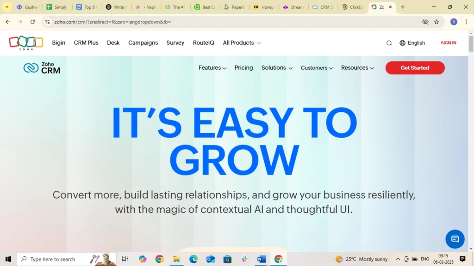Viewport: 474px width, 266px height.
Task: Launch Outlook from the taskbar
Action: pos(211,259)
